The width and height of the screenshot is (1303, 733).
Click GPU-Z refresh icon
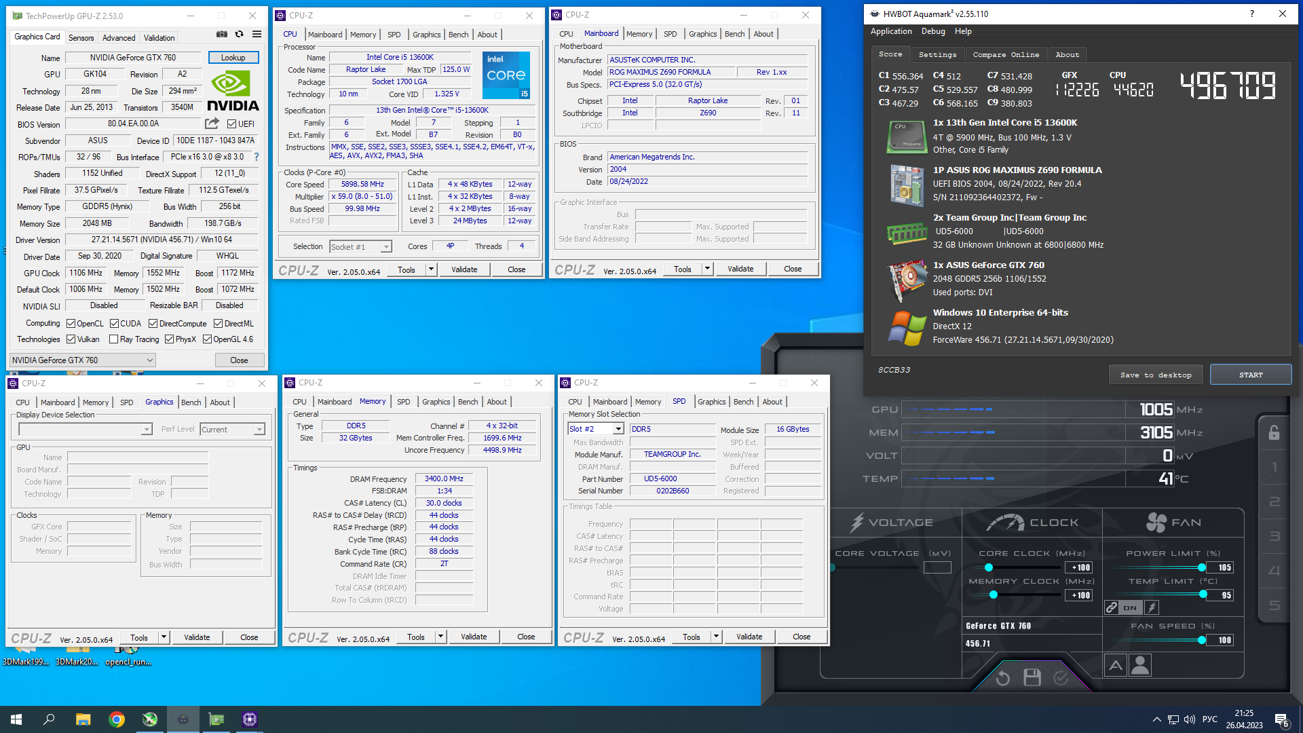click(x=239, y=34)
